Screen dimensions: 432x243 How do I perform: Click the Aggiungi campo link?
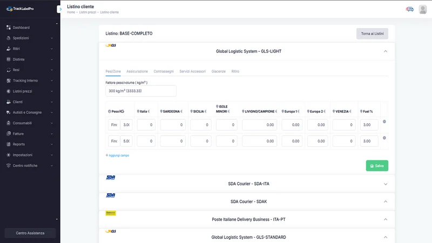[117, 156]
